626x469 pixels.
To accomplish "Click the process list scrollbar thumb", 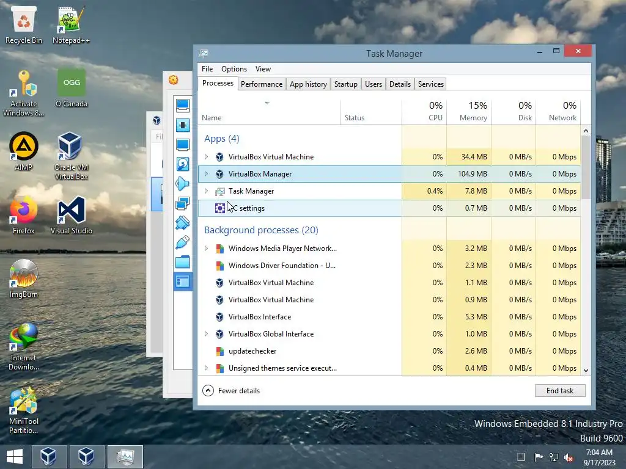I will tap(586, 167).
